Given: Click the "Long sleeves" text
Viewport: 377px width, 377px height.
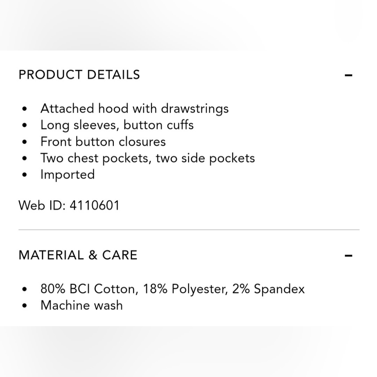Looking at the screenshot, I should tap(78, 125).
